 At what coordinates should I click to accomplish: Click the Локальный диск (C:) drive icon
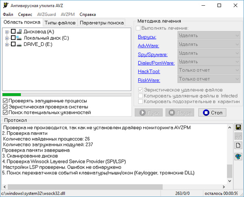19,38
